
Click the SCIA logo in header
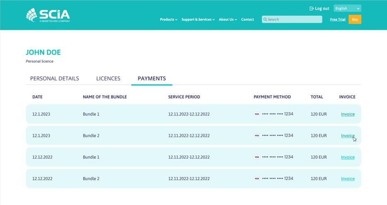point(48,15)
